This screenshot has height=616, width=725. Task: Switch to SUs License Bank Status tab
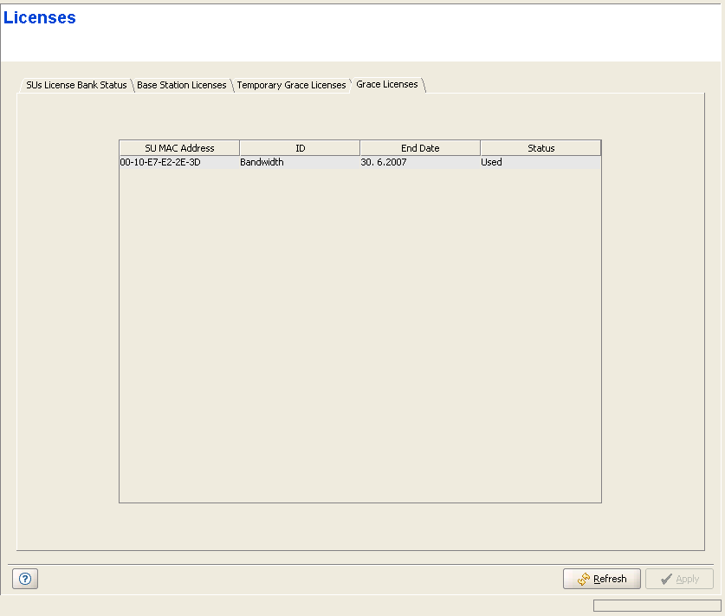pos(76,85)
